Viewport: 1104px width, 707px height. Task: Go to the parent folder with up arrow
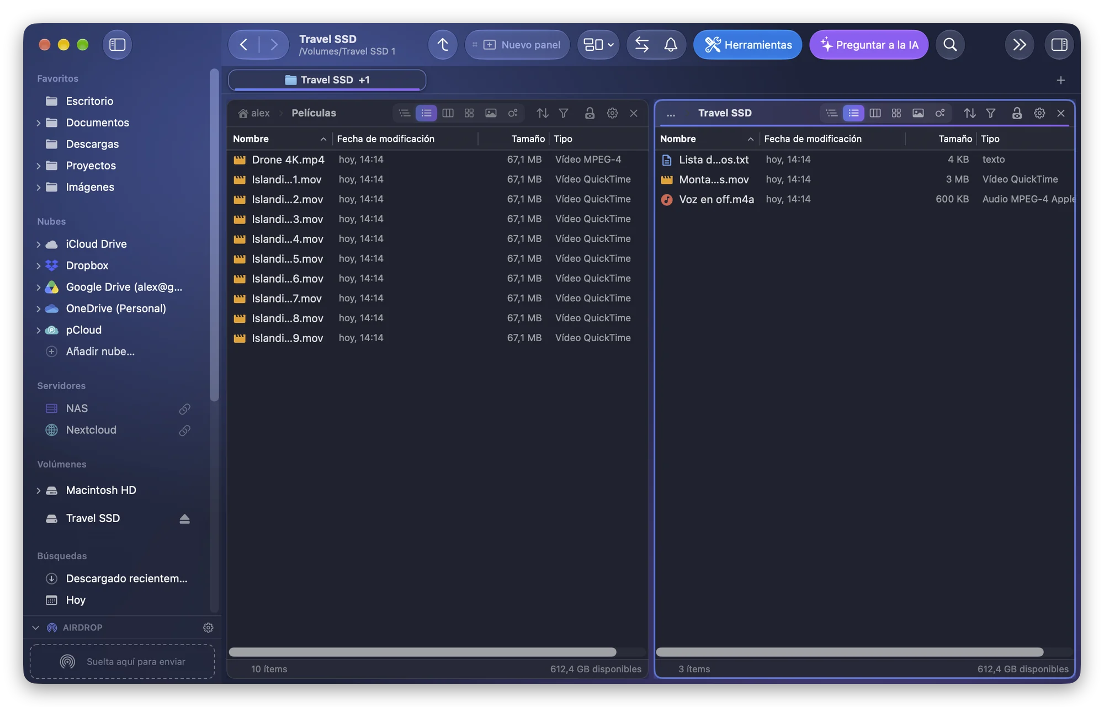[443, 45]
